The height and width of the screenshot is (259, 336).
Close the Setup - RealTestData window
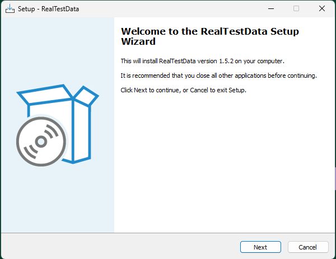[x=322, y=8]
